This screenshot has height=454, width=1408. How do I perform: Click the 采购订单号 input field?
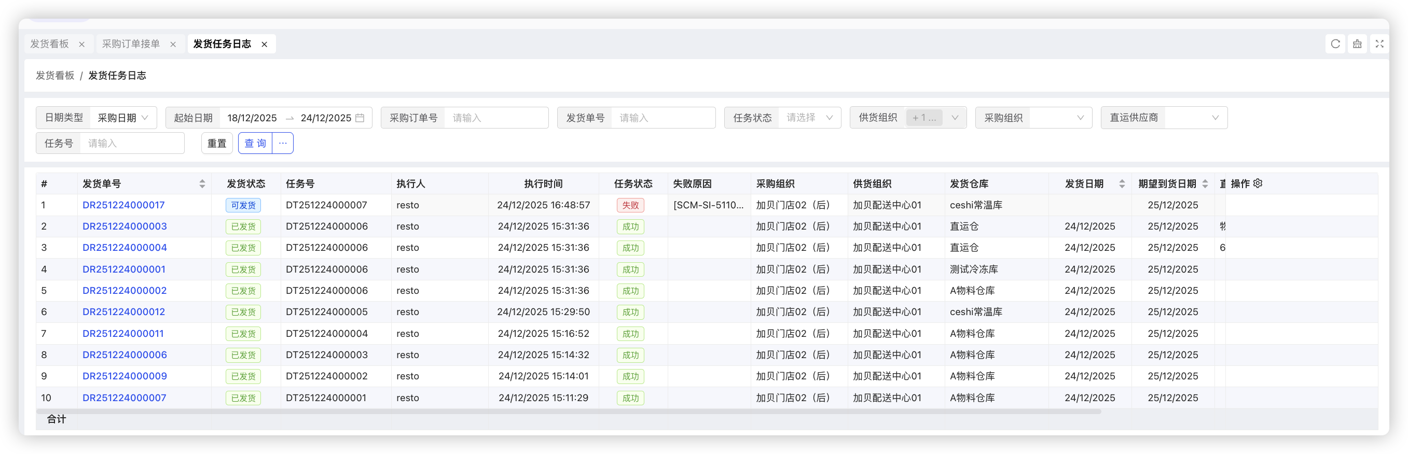tap(495, 118)
